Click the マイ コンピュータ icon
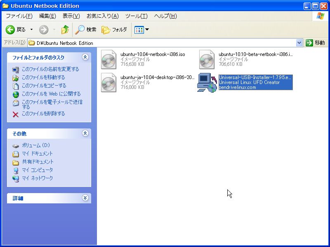The image size is (330, 247). point(16,170)
